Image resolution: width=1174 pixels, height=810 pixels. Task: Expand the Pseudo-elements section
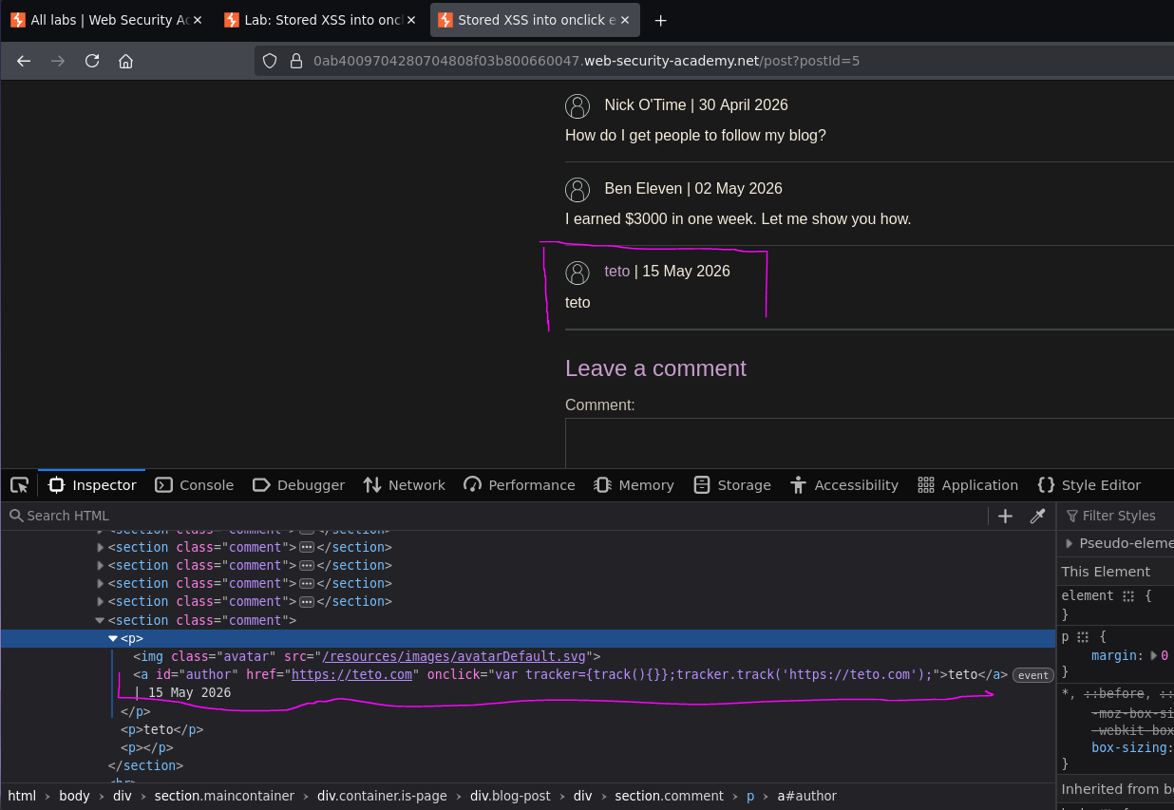point(1070,543)
